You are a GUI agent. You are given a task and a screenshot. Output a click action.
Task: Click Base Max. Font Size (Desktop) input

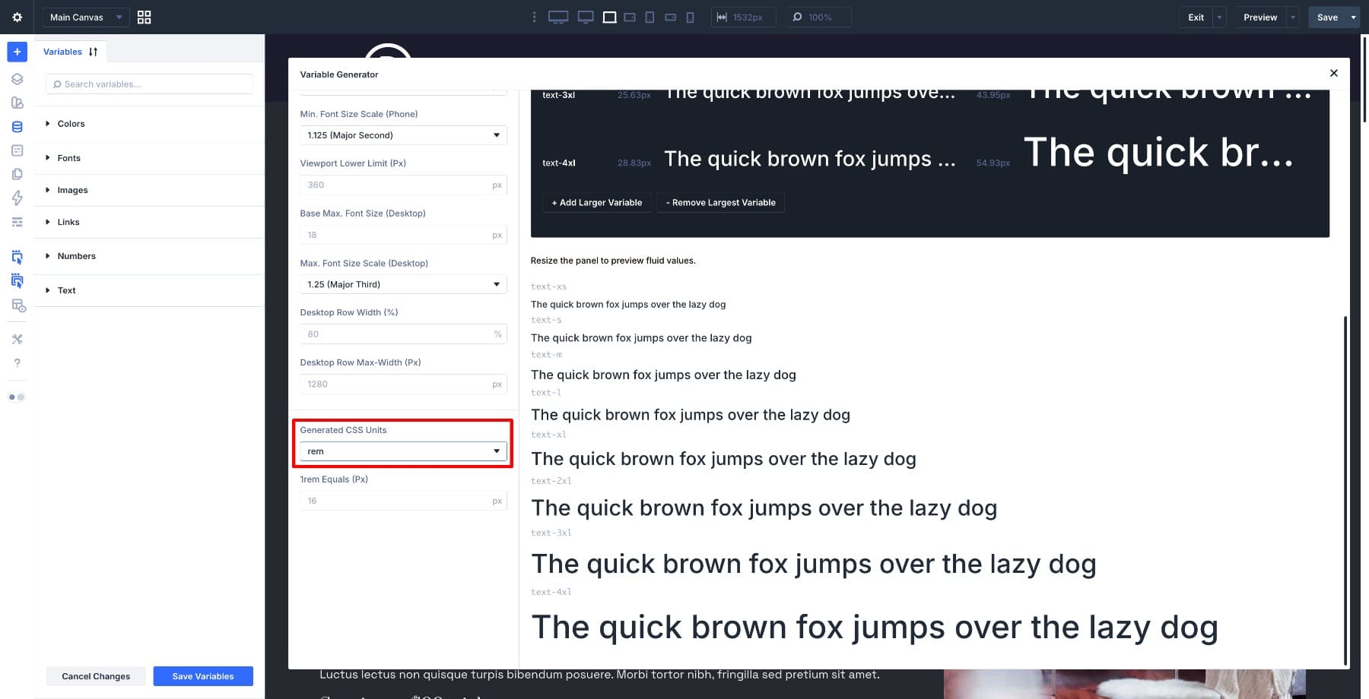[403, 235]
